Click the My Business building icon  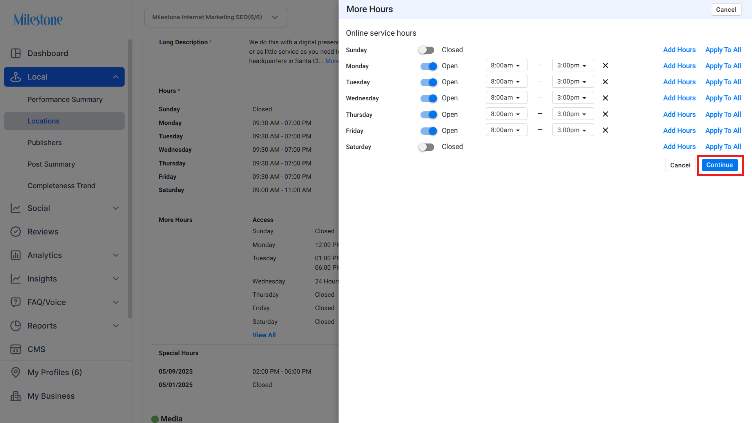(x=16, y=396)
